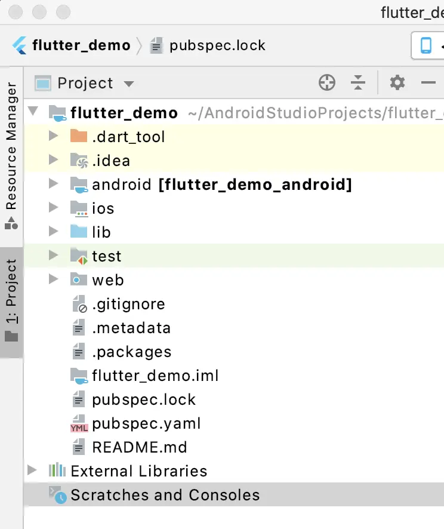The image size is (444, 529).
Task: Collapse the flutter_demo root node
Action: (x=33, y=110)
